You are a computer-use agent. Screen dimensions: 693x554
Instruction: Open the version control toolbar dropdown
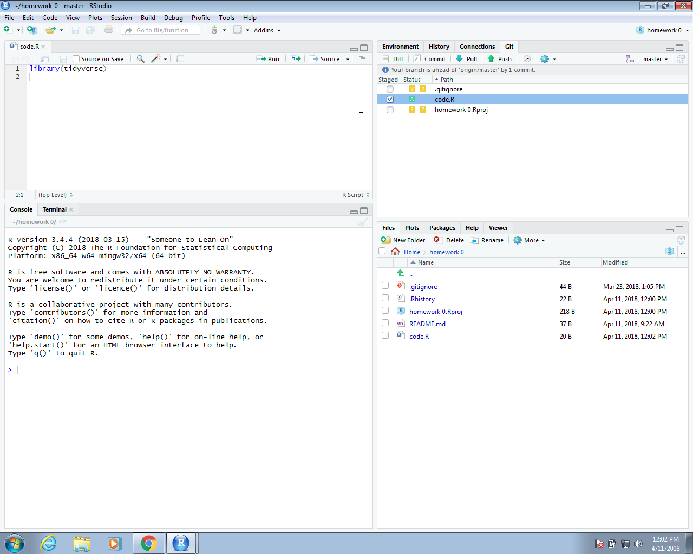point(218,30)
